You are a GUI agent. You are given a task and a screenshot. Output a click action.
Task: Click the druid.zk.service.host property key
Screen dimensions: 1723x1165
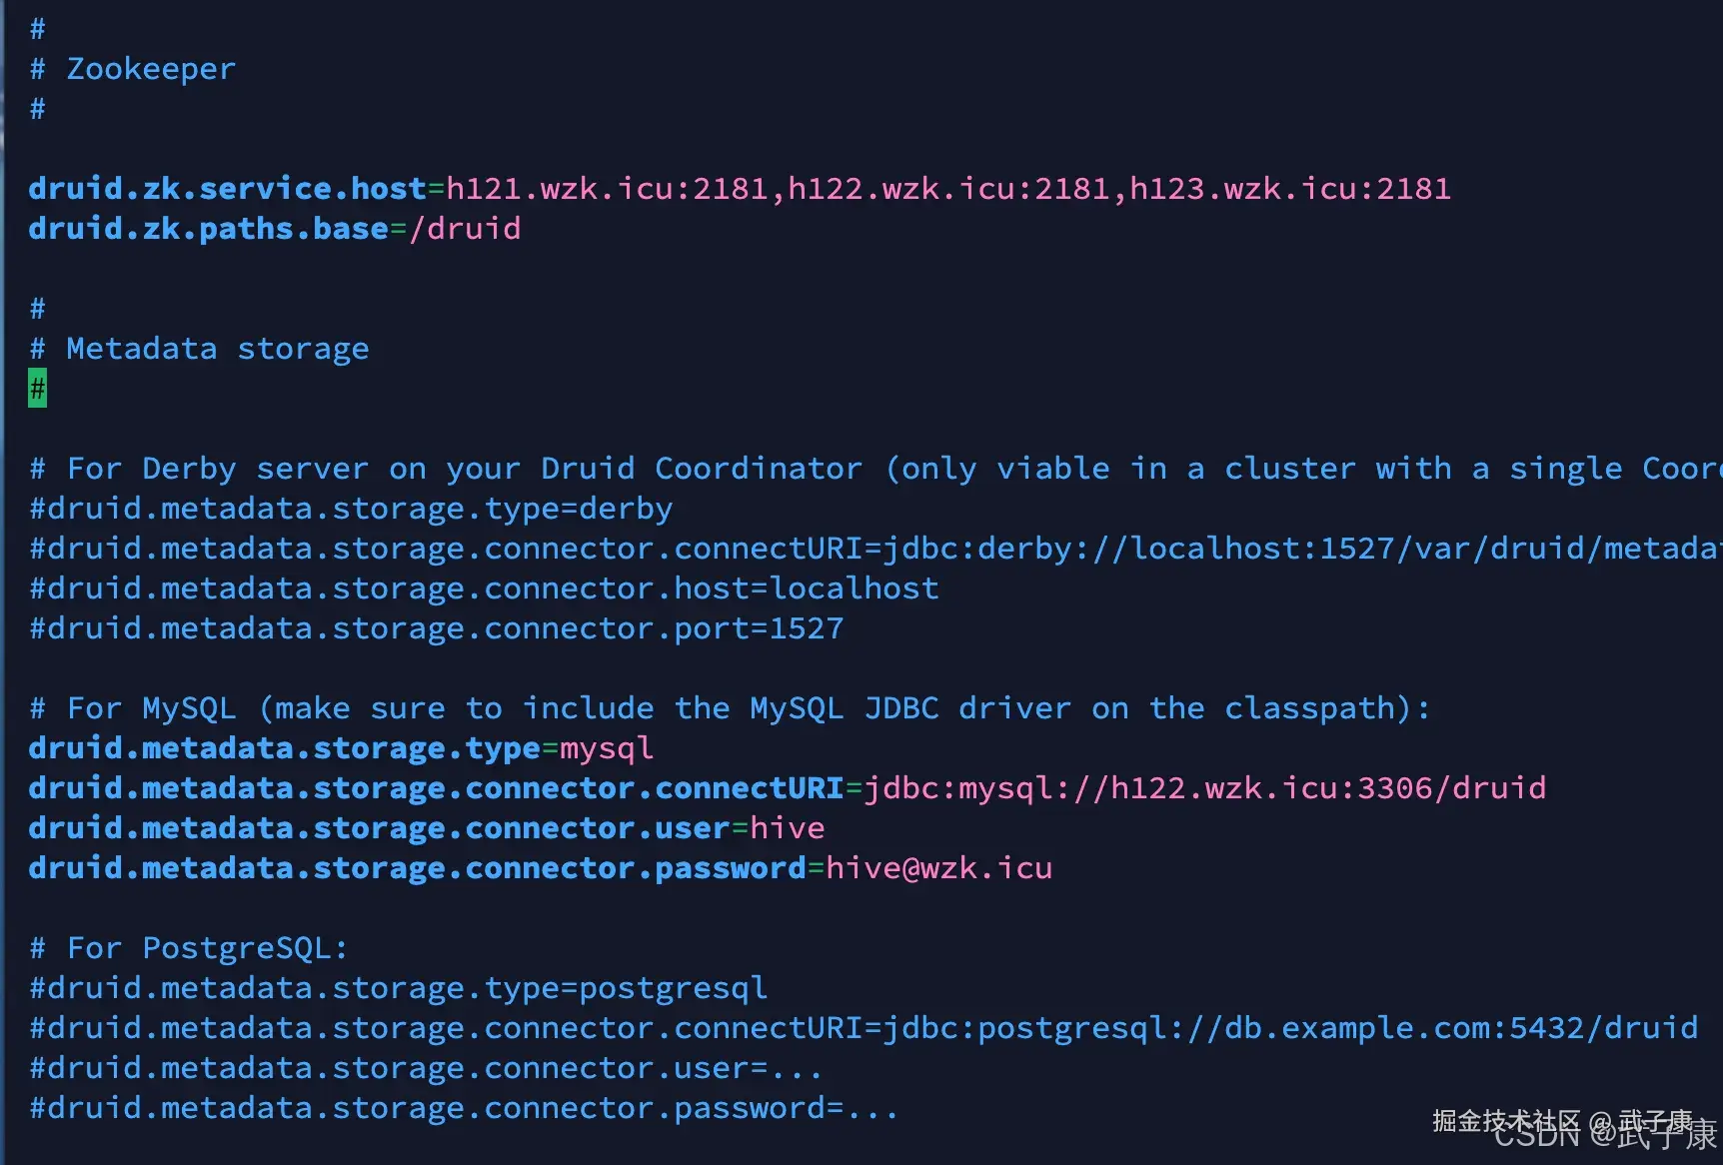tap(227, 189)
